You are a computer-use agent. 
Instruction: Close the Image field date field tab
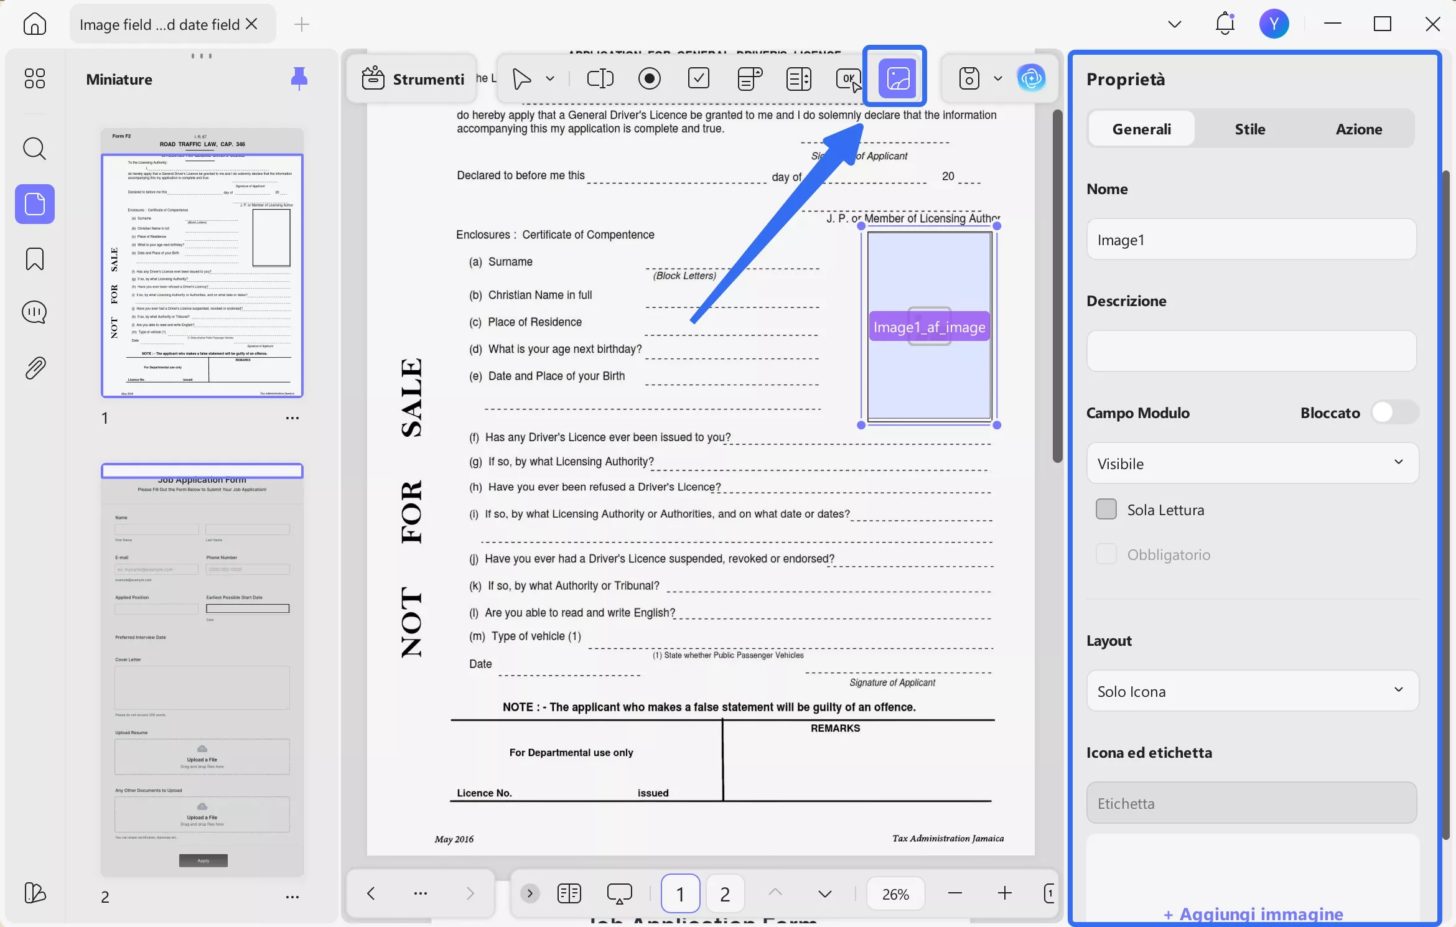[251, 24]
